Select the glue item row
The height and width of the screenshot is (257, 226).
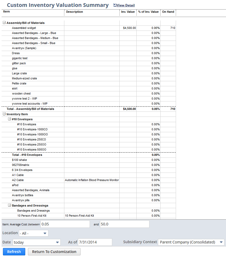click(x=15, y=68)
